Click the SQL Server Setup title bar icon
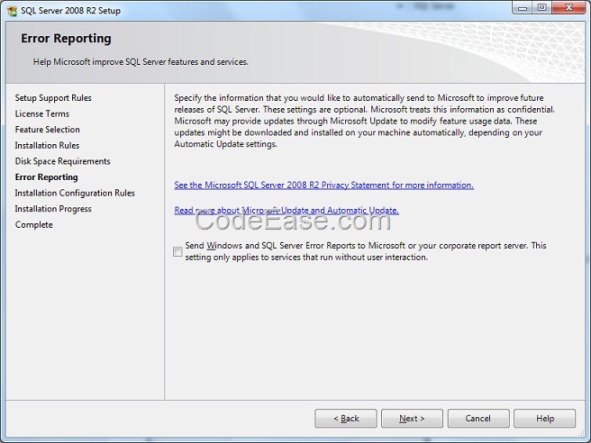Image resolution: width=591 pixels, height=443 pixels. (x=12, y=11)
